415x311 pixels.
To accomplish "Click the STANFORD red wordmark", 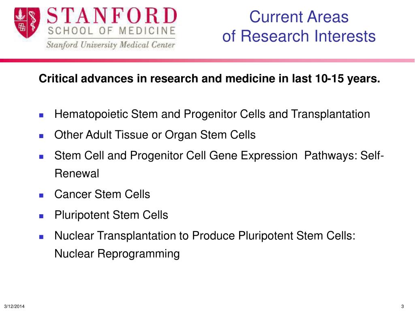I will [x=112, y=16].
